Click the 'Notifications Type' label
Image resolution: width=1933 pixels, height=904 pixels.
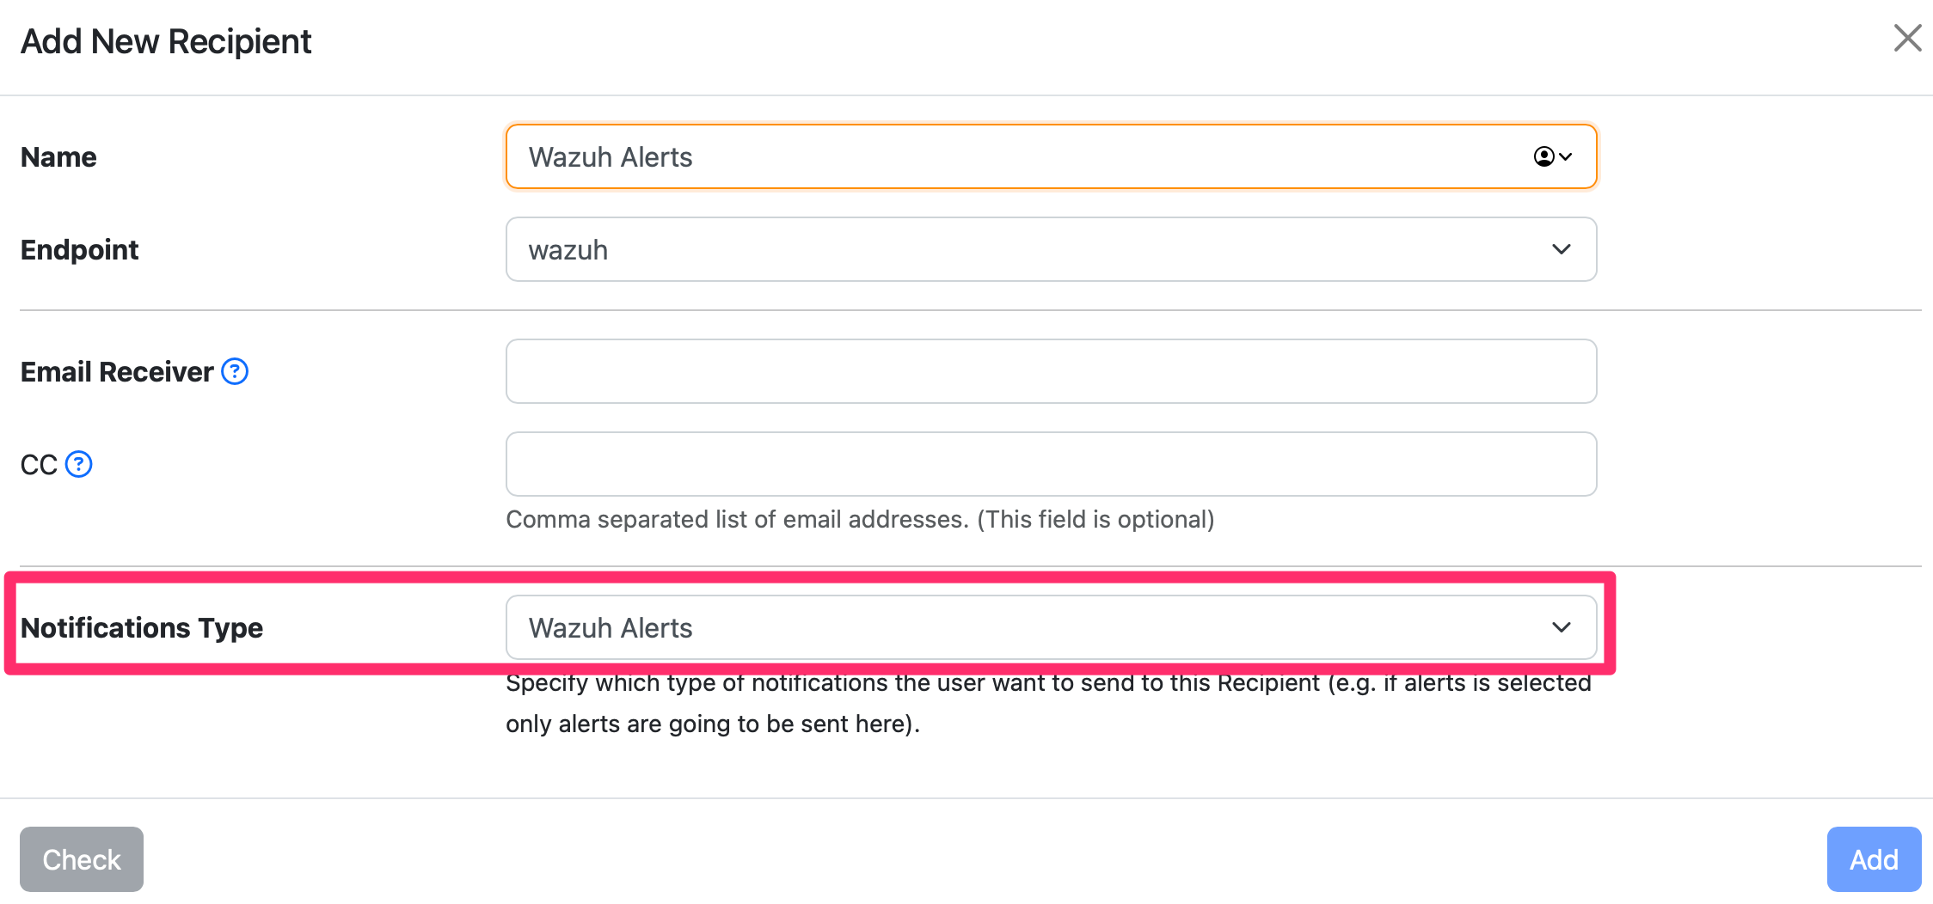point(142,628)
